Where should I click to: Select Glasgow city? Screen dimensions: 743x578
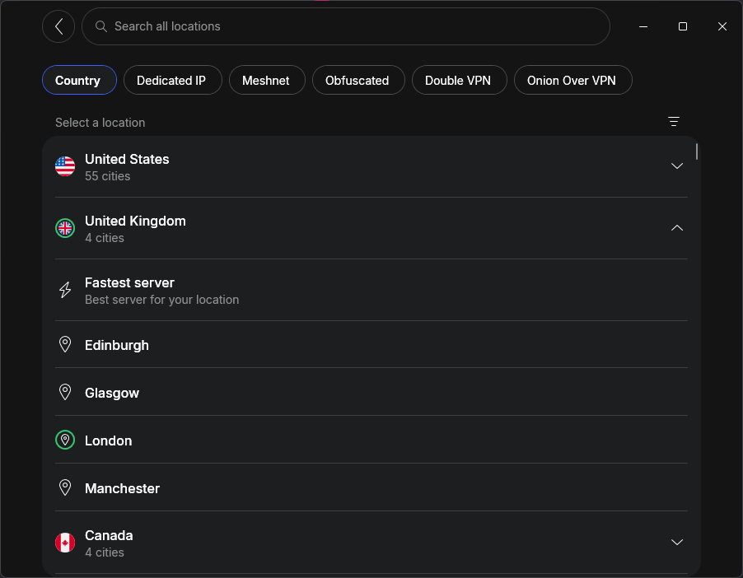tap(371, 392)
